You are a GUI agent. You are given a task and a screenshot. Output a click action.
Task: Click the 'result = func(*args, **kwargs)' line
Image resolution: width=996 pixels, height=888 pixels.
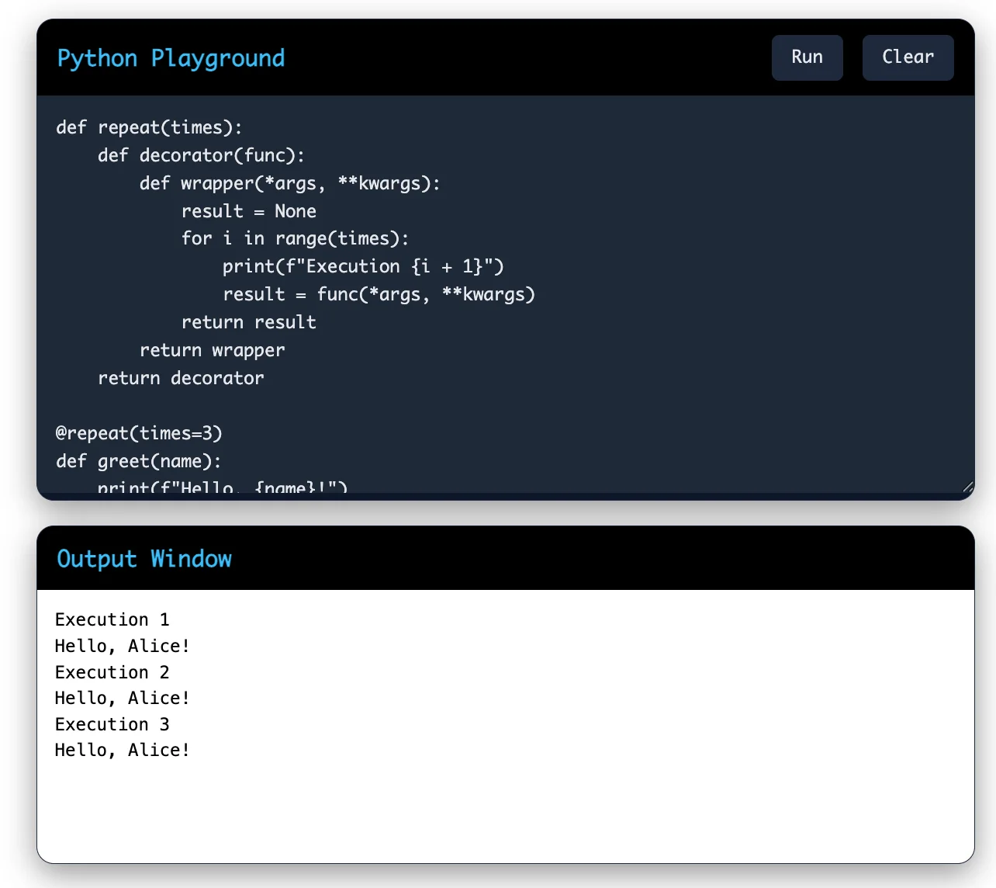point(379,294)
